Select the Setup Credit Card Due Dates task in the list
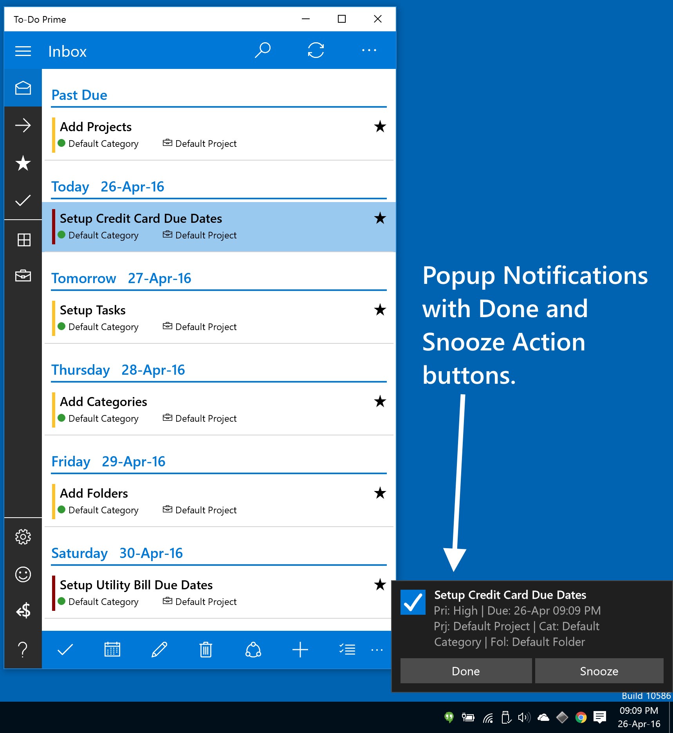 pos(219,226)
